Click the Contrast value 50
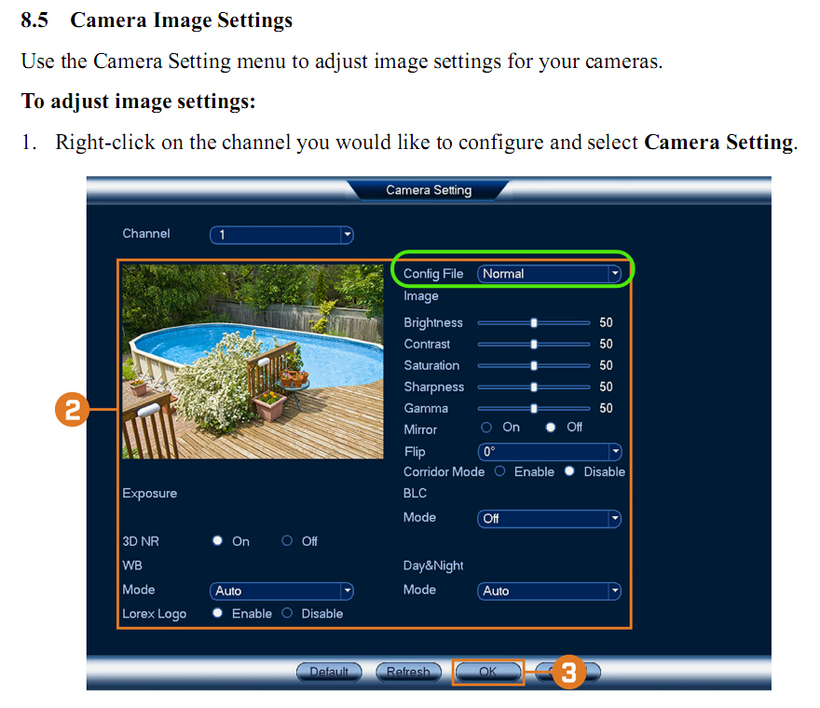 (606, 344)
